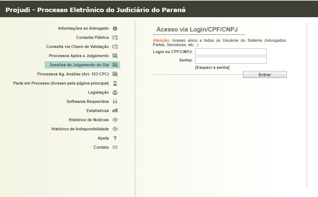Open Processos Ag. Análise (Art. 153 CPC)

[73, 74]
